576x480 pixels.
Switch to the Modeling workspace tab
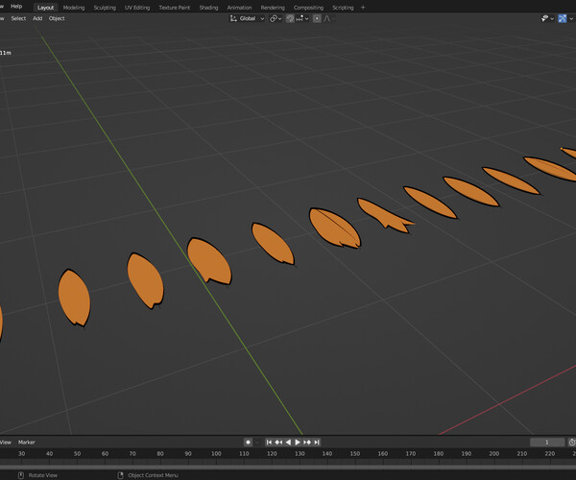pyautogui.click(x=74, y=8)
